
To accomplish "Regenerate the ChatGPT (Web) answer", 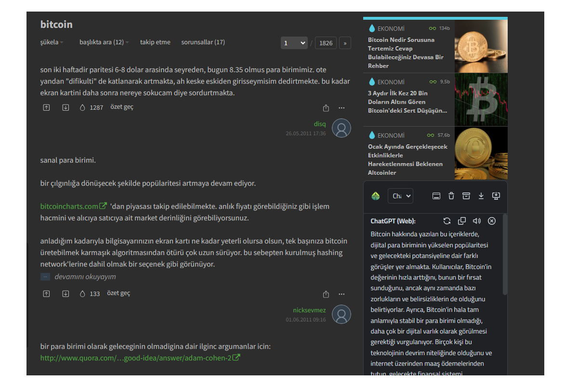I will tap(447, 221).
